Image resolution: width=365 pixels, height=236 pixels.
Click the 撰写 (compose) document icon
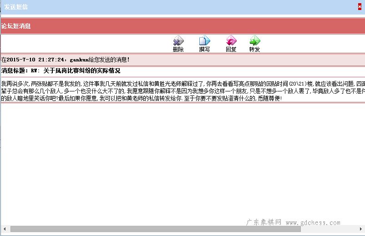click(205, 40)
